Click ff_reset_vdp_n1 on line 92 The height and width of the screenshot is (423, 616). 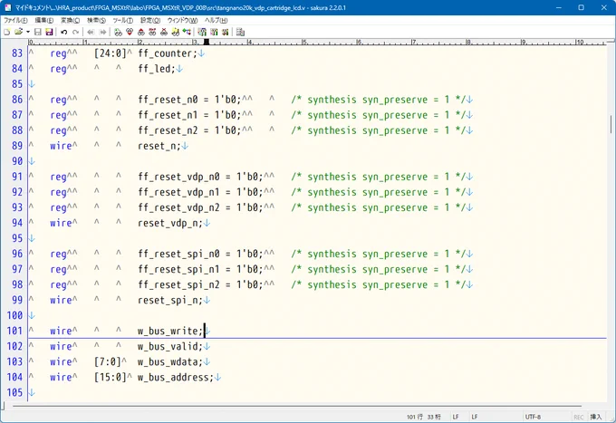(x=178, y=192)
